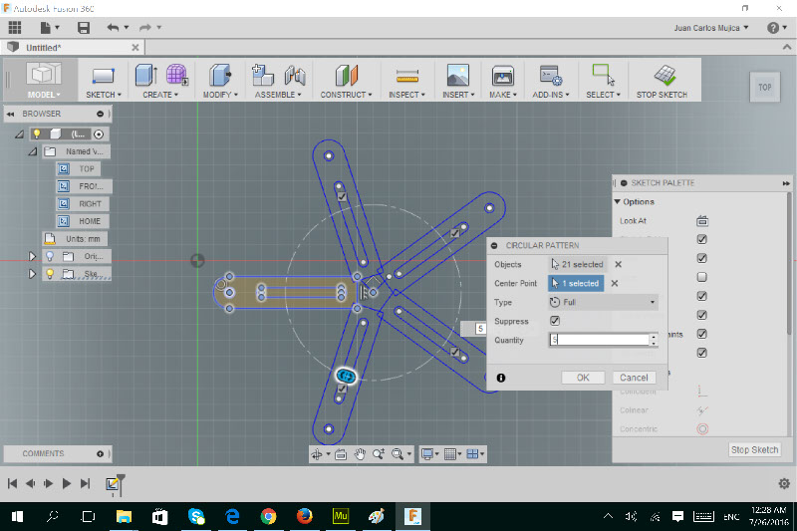797x531 pixels.
Task: Click the Stop Sketch button in palette
Action: coord(754,449)
